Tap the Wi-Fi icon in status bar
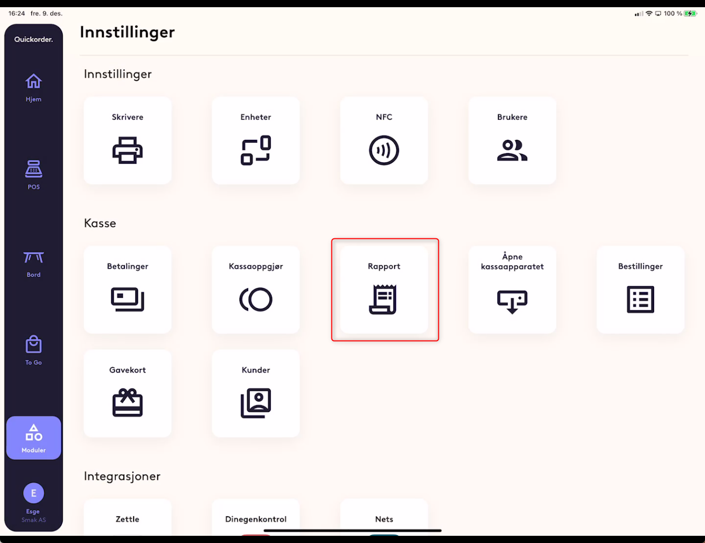The width and height of the screenshot is (705, 543). 649,13
